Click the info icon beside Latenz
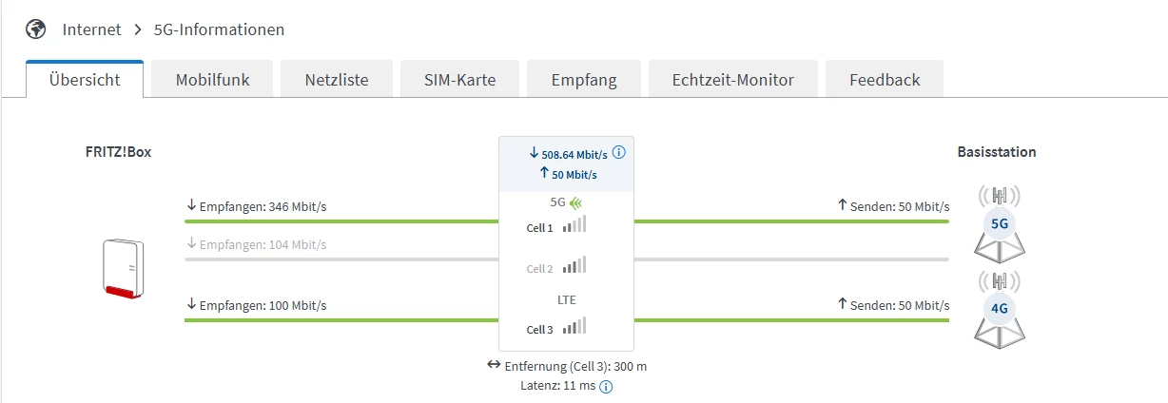 606,386
